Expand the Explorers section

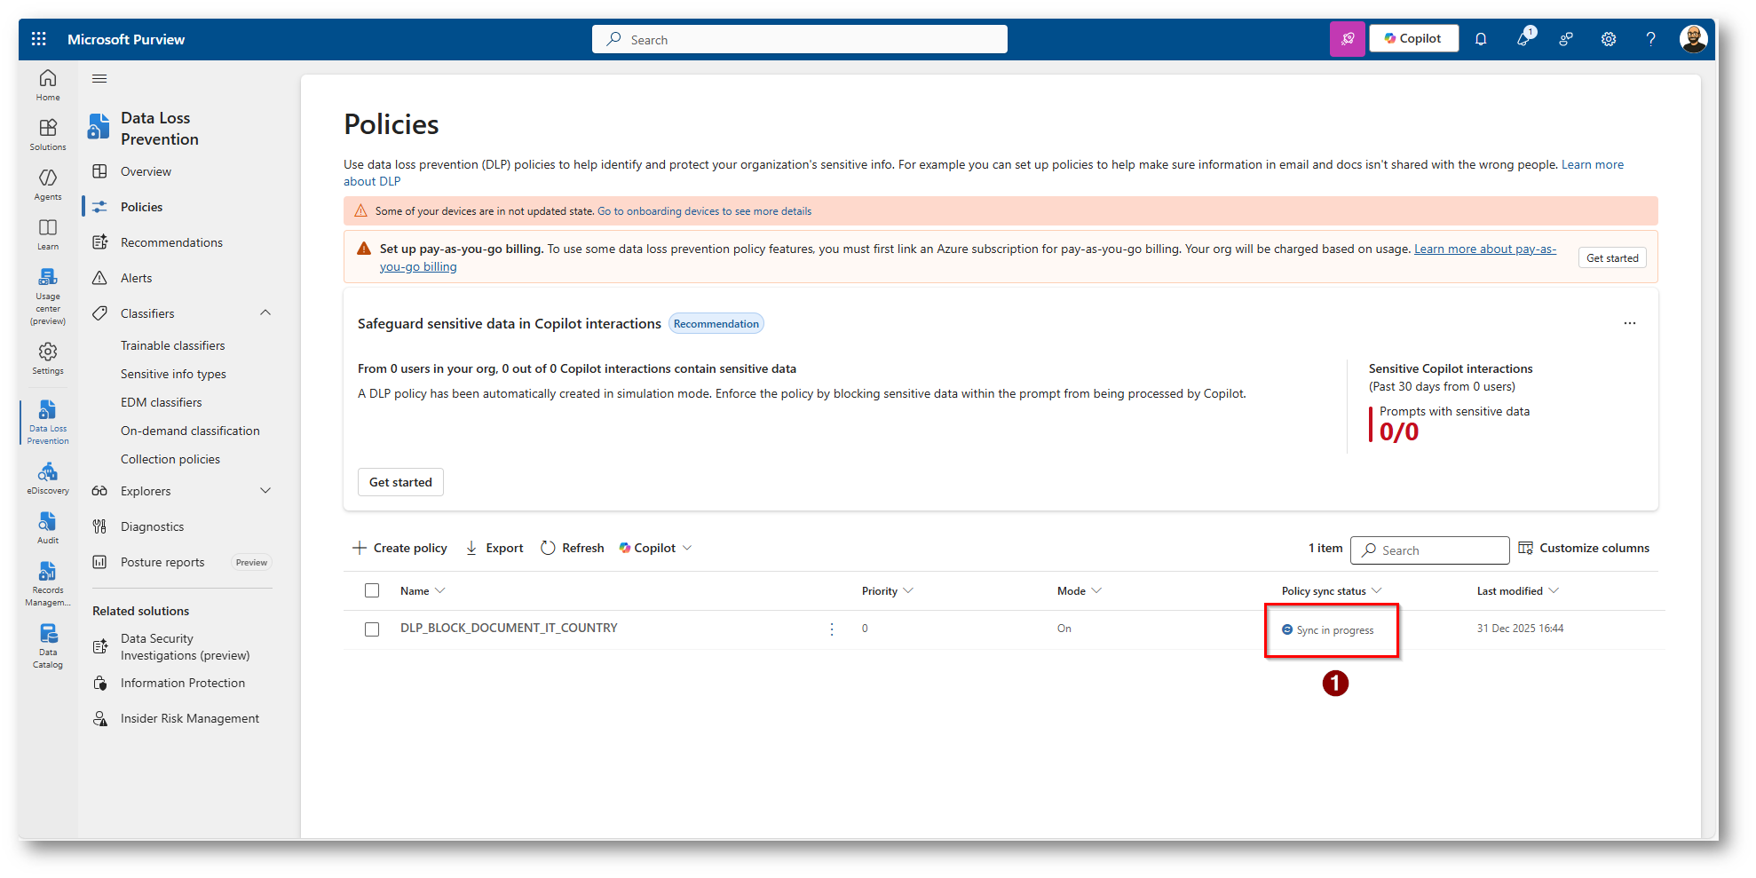coord(265,491)
